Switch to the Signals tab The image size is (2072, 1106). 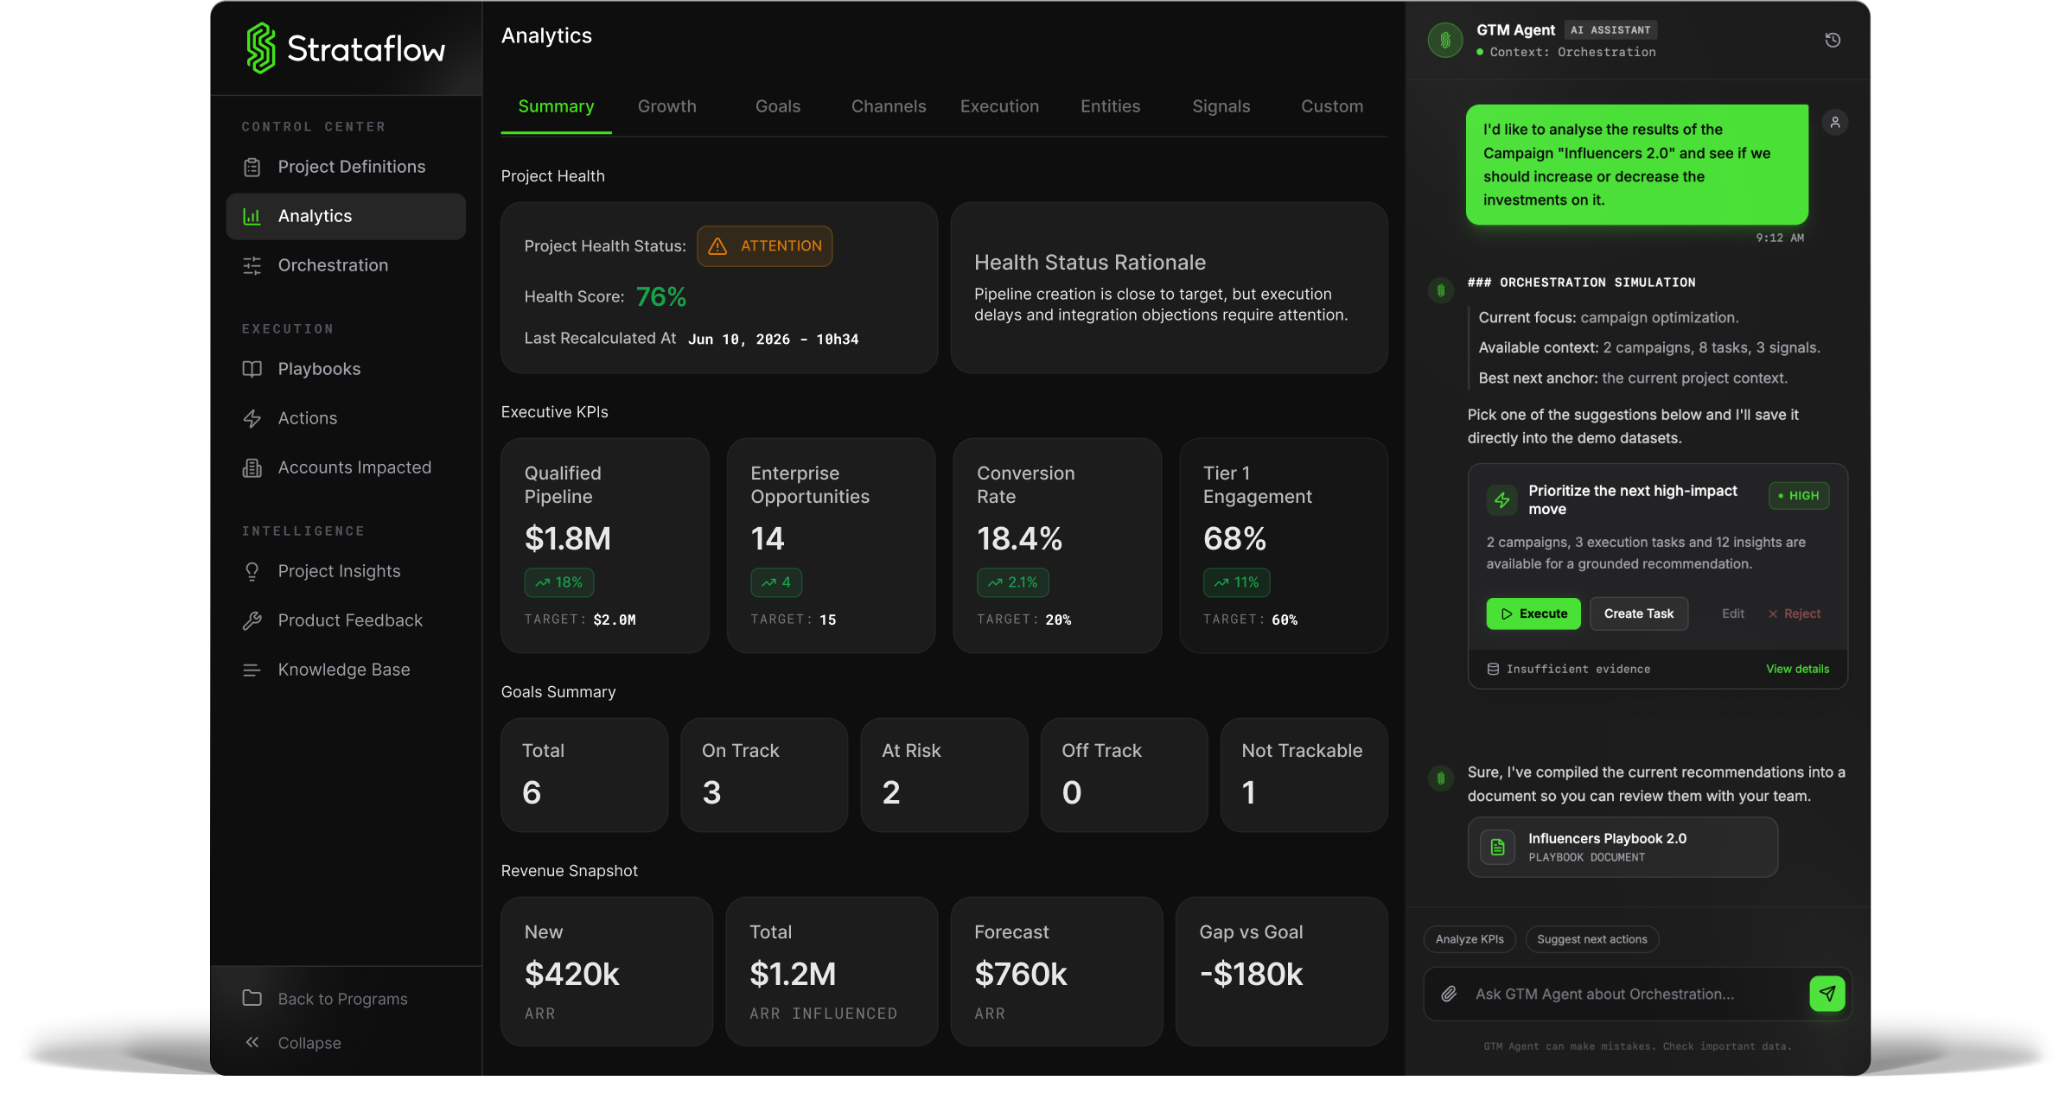(1221, 106)
